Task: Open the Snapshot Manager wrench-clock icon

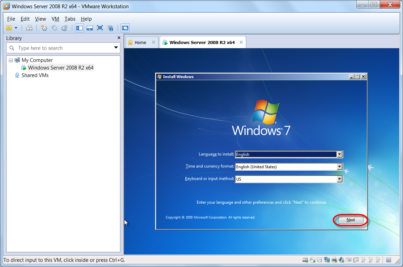Action: tap(65, 28)
